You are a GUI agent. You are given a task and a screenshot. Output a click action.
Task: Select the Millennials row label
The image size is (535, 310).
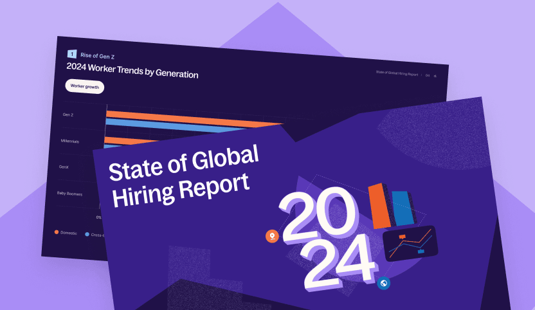tap(69, 141)
